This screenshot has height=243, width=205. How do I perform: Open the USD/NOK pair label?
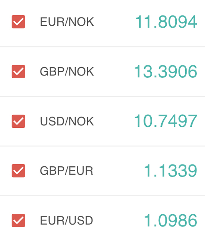(67, 121)
